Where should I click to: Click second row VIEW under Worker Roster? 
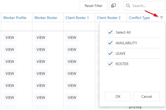click(x=41, y=50)
